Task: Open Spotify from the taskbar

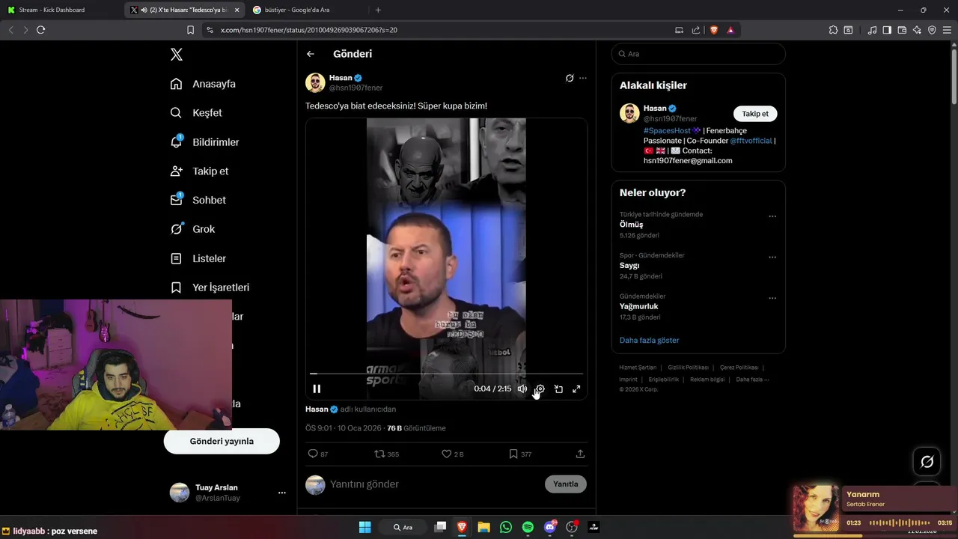Action: [x=528, y=527]
